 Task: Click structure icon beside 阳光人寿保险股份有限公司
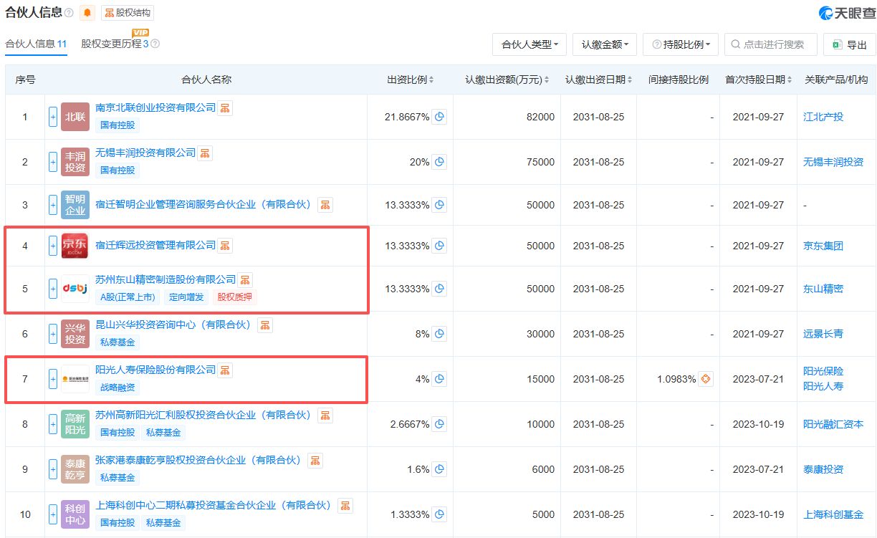click(225, 370)
